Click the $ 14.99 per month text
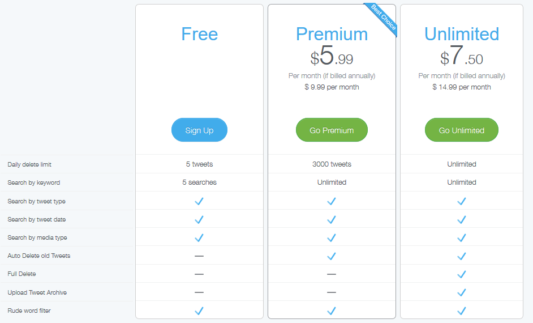Image resolution: width=533 pixels, height=323 pixels. tap(462, 87)
